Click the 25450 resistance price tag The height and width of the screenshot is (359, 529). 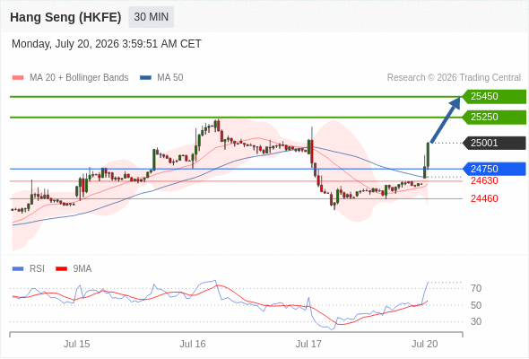(x=494, y=97)
